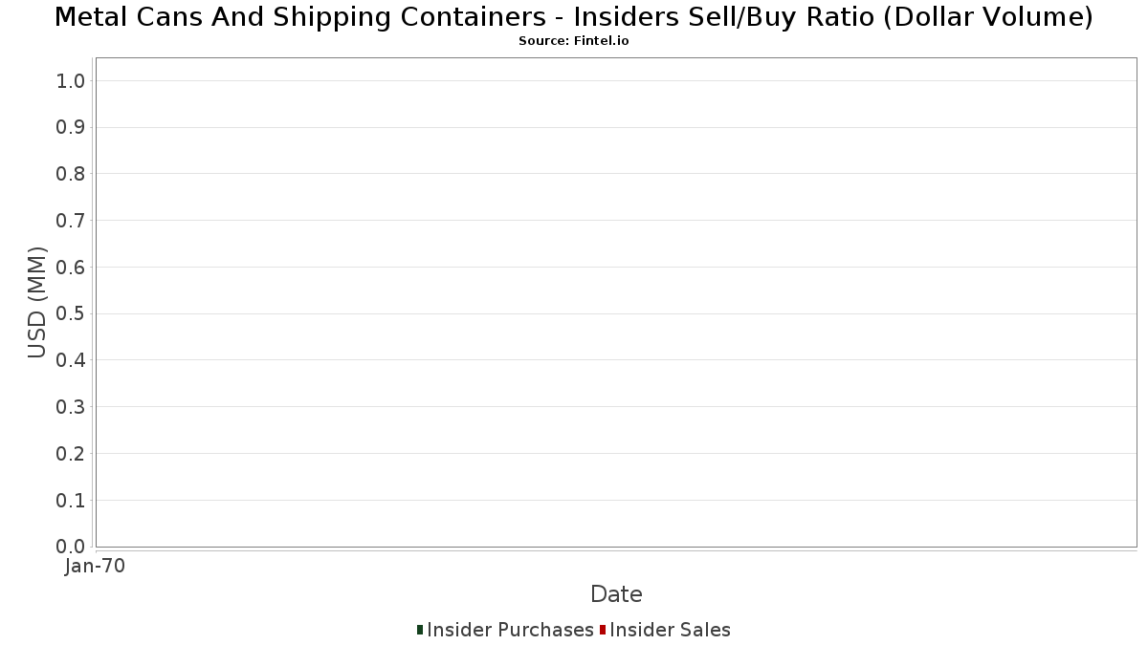Click the 0.0 y-axis label
Image resolution: width=1148 pixels, height=645 pixels.
point(72,547)
